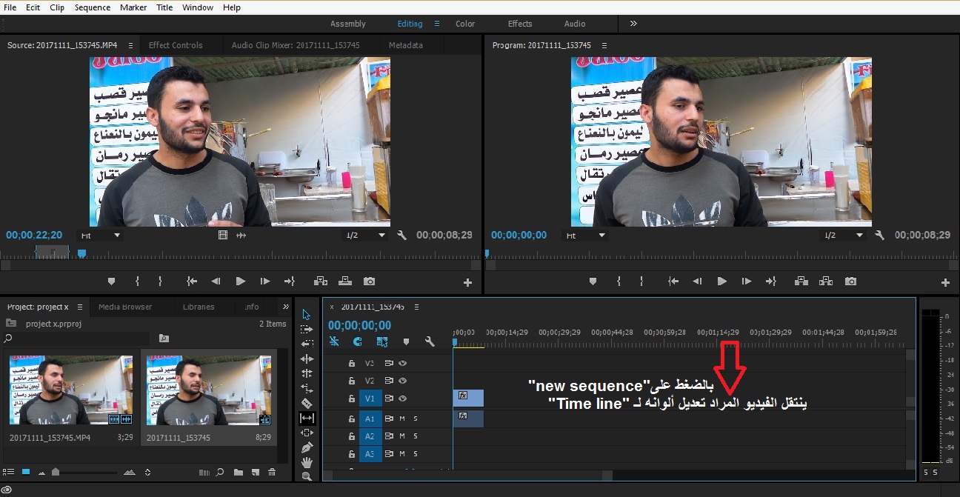
Task: Switch to Color workspace
Action: click(x=465, y=24)
